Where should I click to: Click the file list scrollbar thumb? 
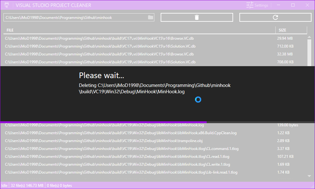click(309, 53)
